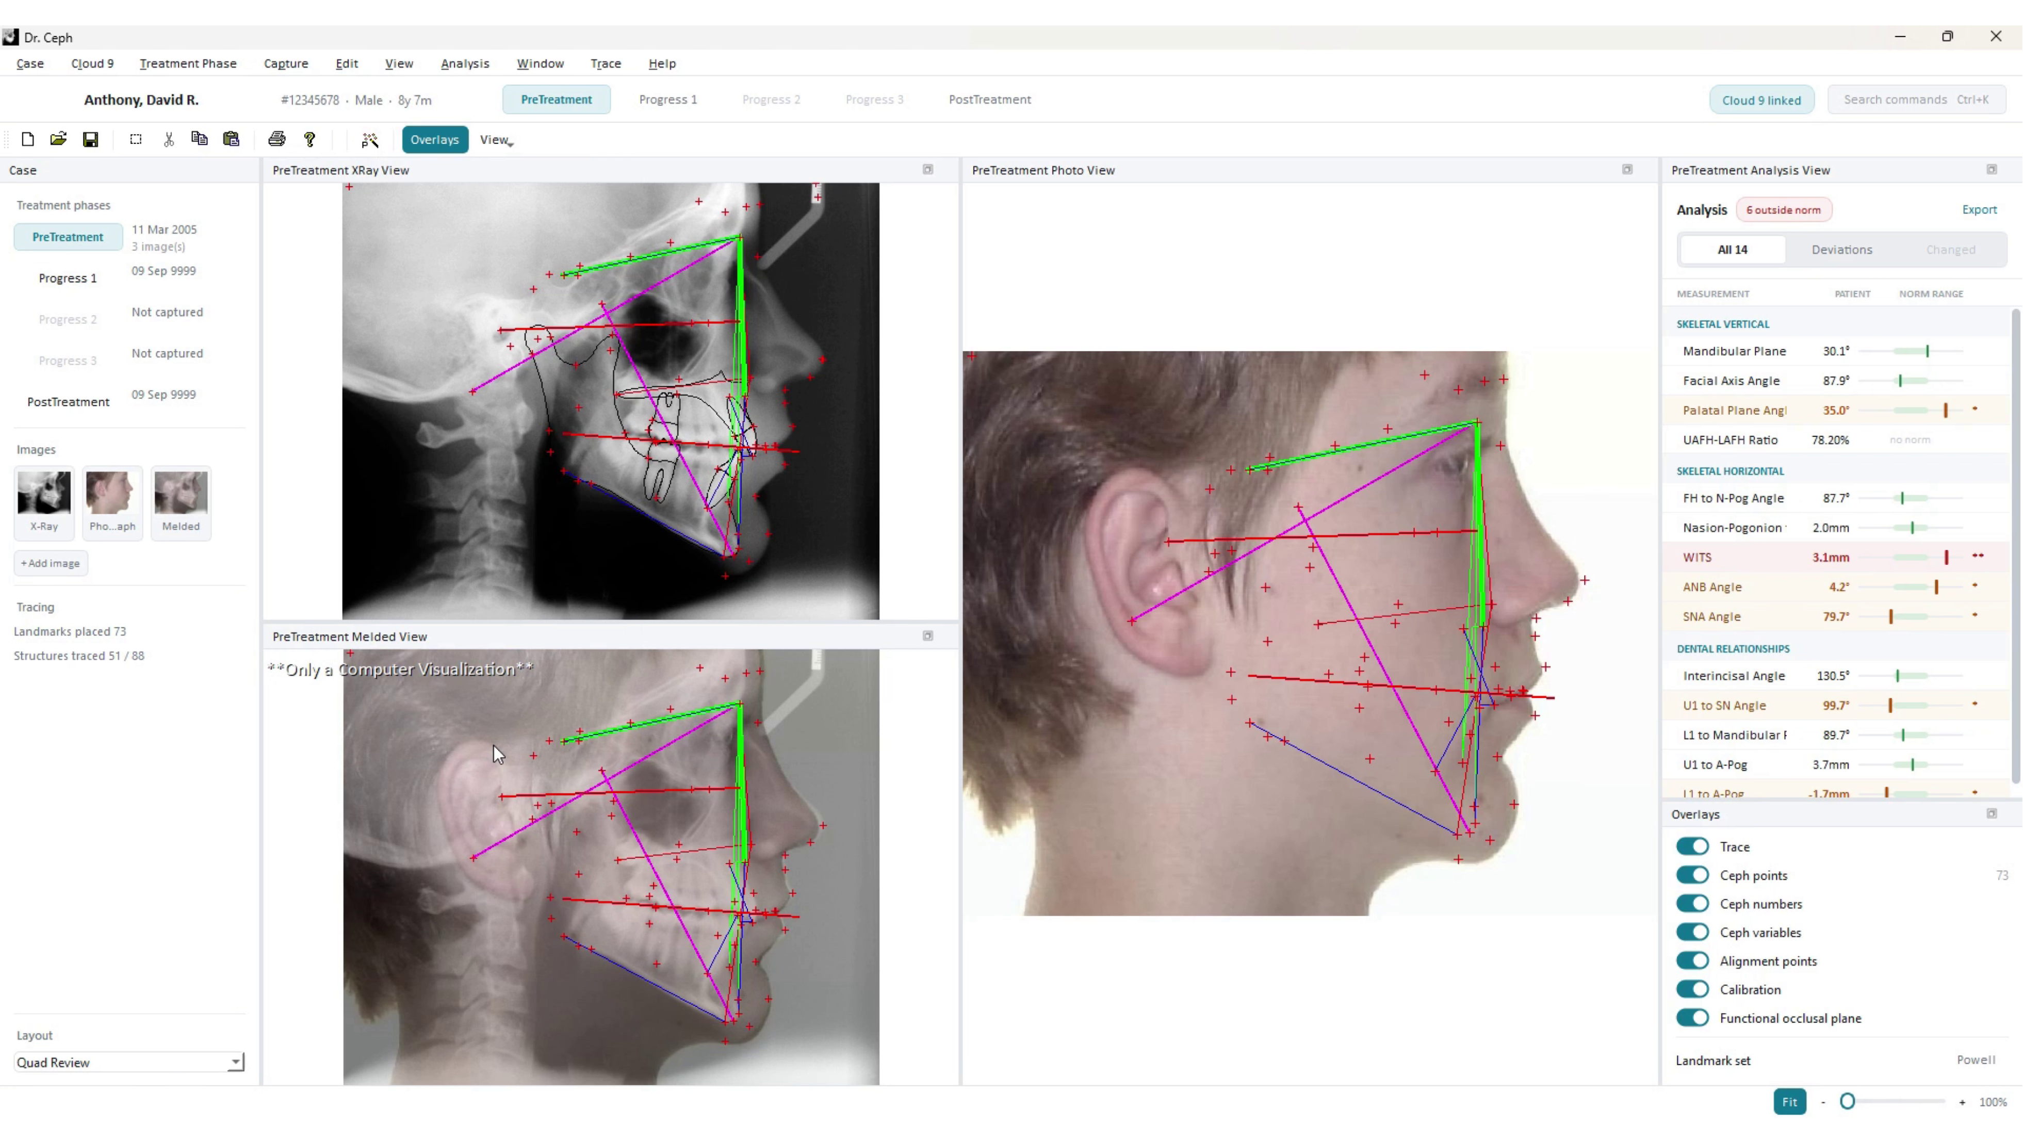This screenshot has width=2023, height=1142.
Task: Maximize the PreTreatment Photo View panel
Action: (x=1627, y=170)
